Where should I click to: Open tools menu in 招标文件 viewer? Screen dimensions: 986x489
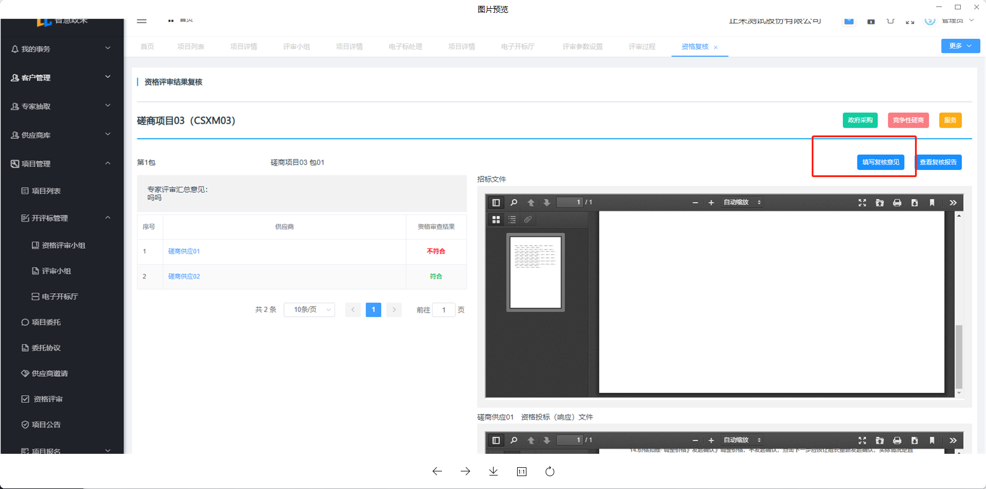[x=953, y=202]
